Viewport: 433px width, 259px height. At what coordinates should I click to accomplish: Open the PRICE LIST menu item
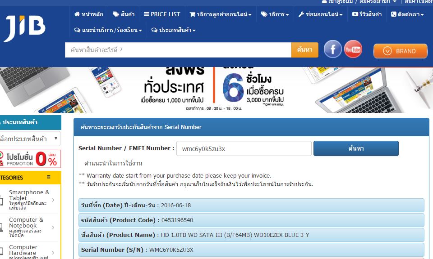[162, 14]
